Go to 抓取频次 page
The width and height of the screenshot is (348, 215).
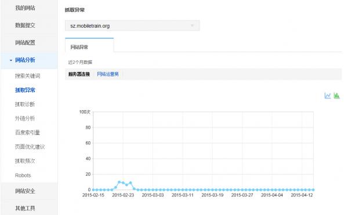(25, 161)
